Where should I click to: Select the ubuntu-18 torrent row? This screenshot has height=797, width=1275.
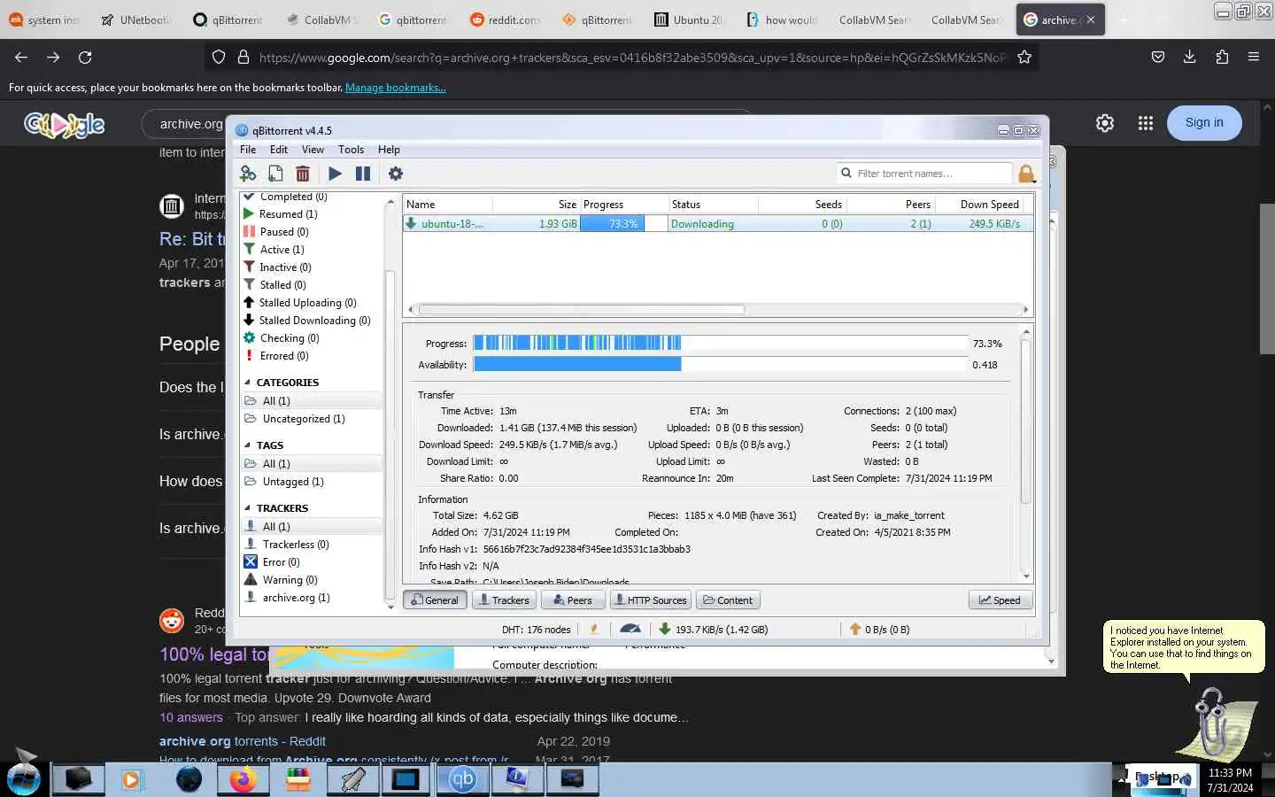click(717, 224)
